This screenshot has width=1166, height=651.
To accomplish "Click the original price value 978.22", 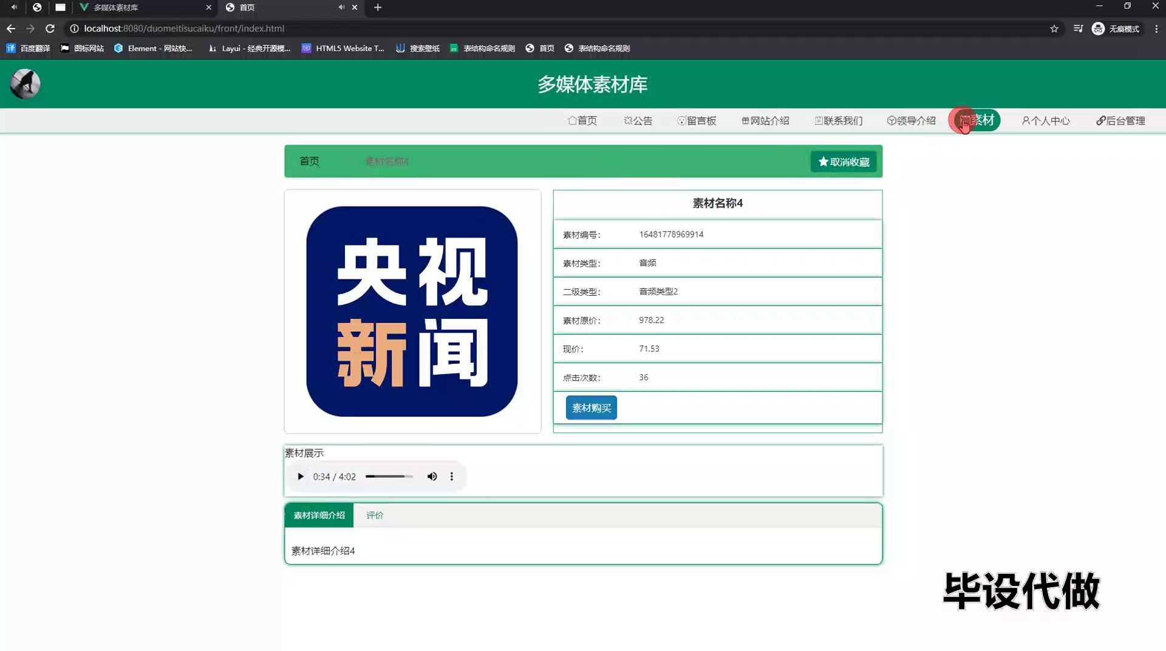I will [651, 320].
